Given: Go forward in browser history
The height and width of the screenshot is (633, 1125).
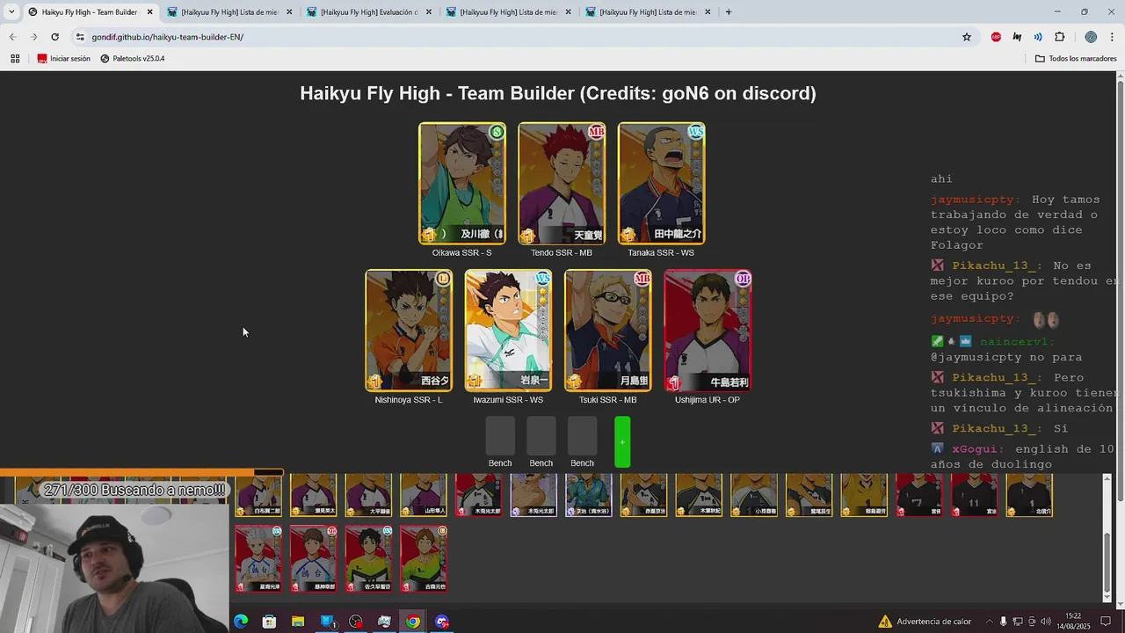Looking at the screenshot, I should (x=33, y=37).
